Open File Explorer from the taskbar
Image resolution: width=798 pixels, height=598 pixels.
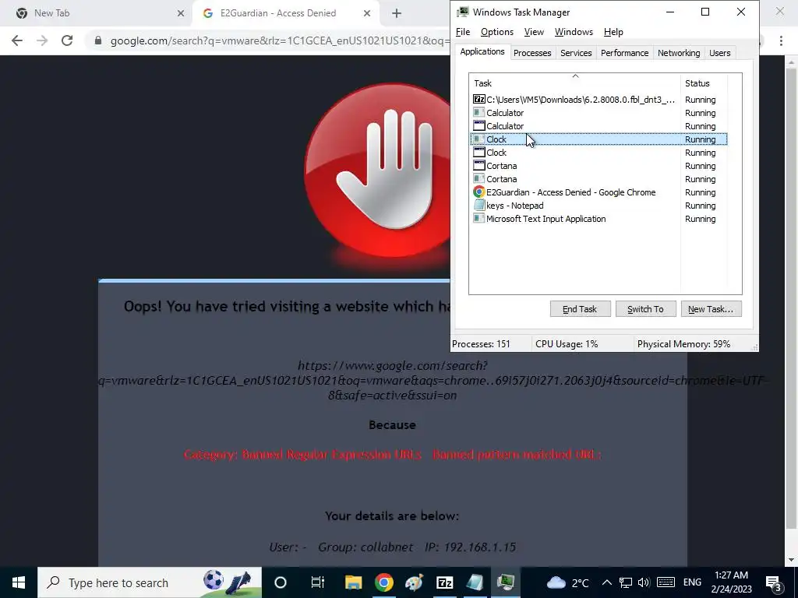click(x=354, y=582)
